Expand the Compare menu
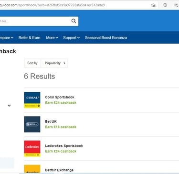This screenshot has width=179, height=174. [x=7, y=38]
